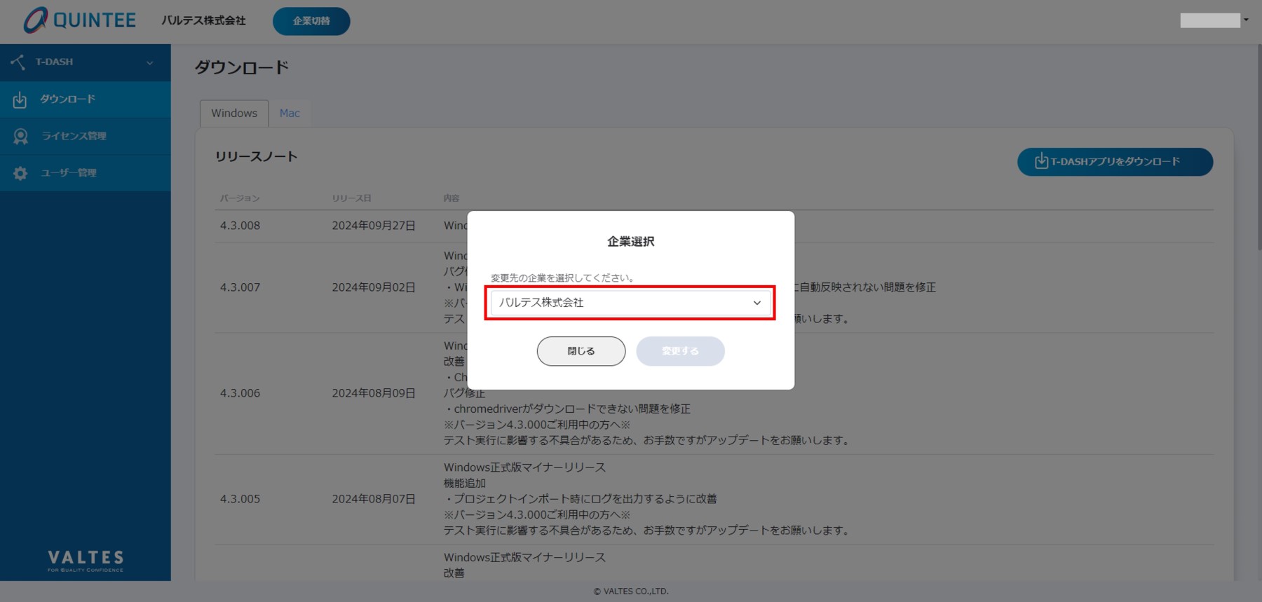The height and width of the screenshot is (602, 1262).
Task: Switch to the Mac tab
Action: tap(290, 114)
